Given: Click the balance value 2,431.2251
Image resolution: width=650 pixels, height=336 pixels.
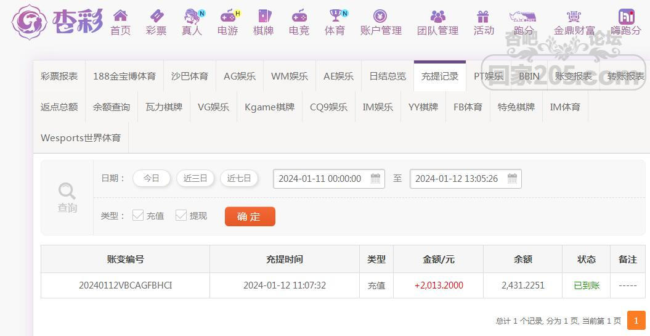Looking at the screenshot, I should 522,285.
